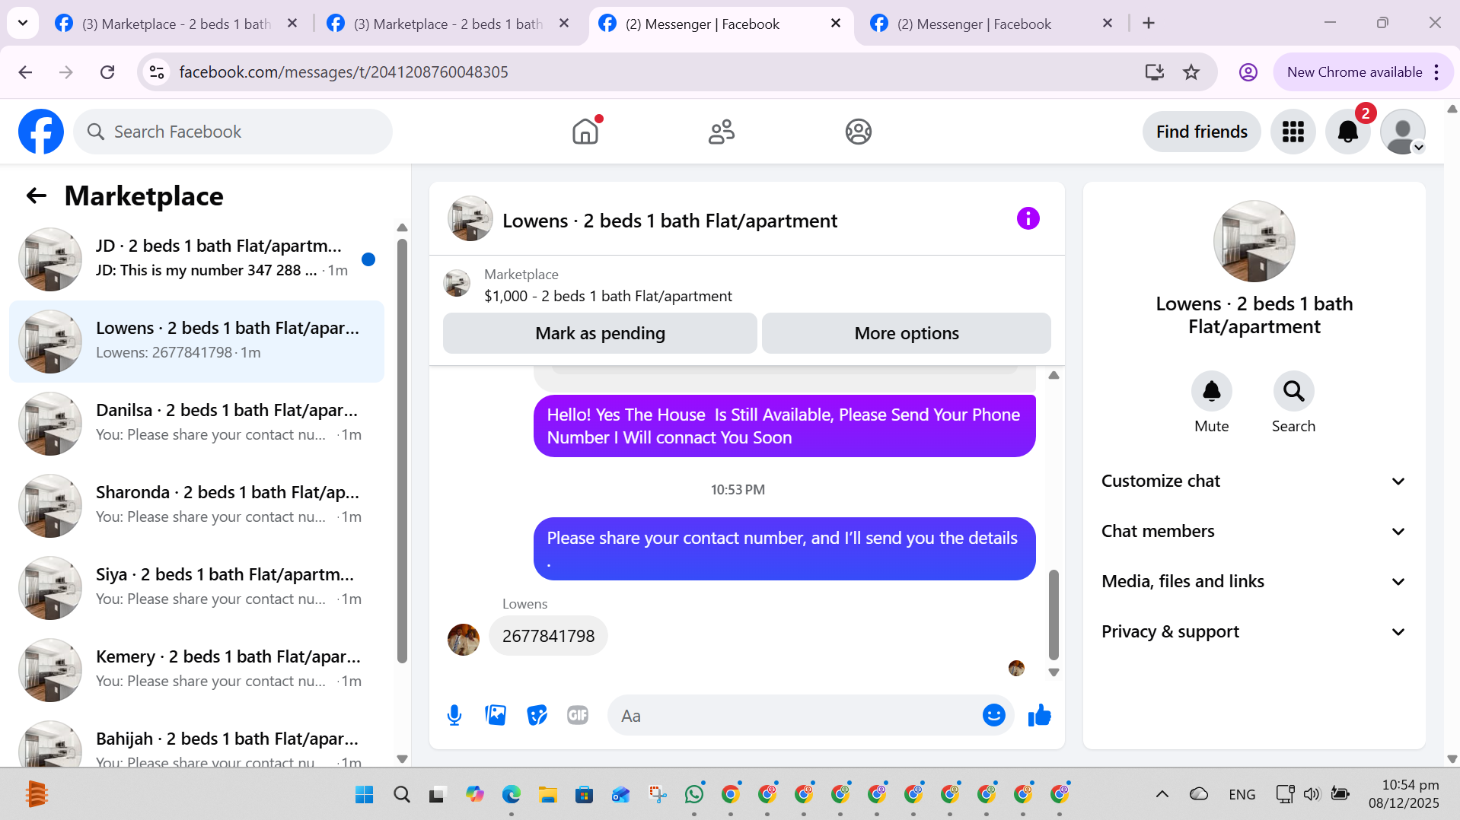Choose a sticker in composer
Screen dimensions: 1460x820
click(x=537, y=715)
